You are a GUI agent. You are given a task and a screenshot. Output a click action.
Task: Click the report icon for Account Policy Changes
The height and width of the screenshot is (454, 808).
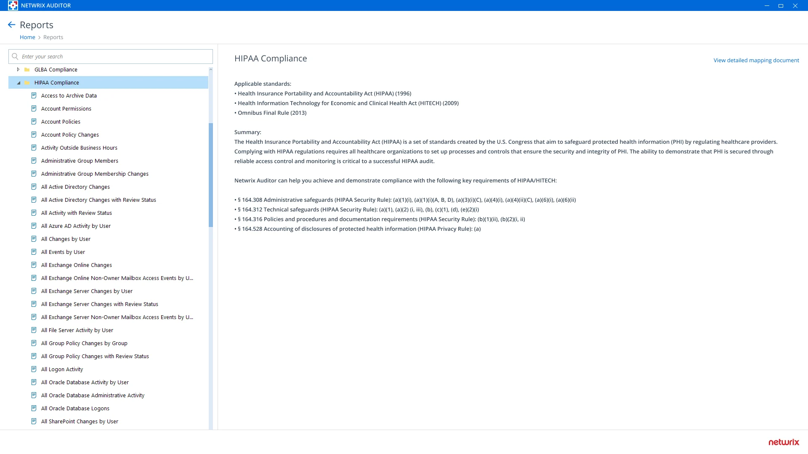pos(34,135)
